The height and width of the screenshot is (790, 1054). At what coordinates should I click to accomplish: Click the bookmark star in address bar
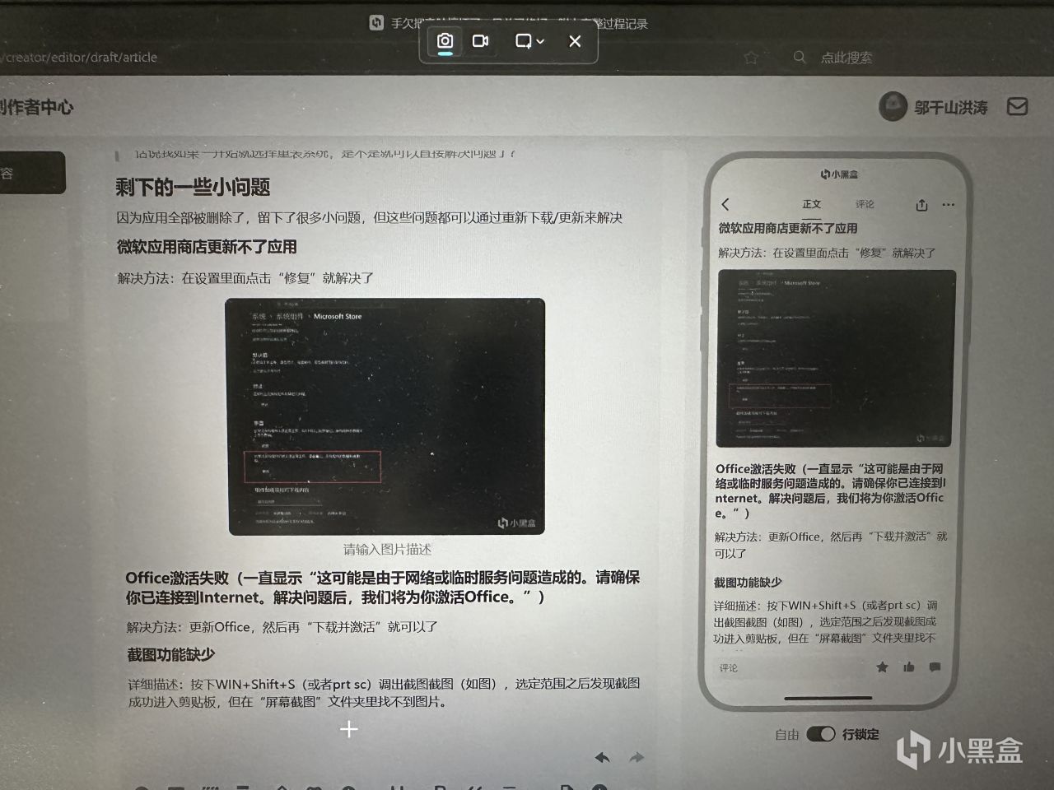click(750, 58)
